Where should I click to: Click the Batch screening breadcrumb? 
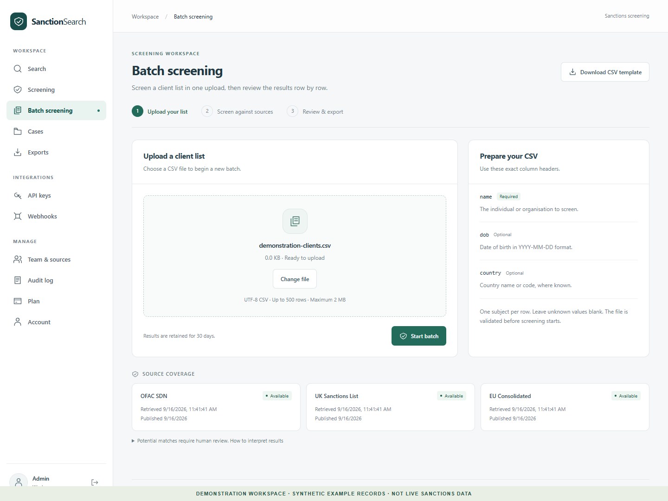point(193,17)
